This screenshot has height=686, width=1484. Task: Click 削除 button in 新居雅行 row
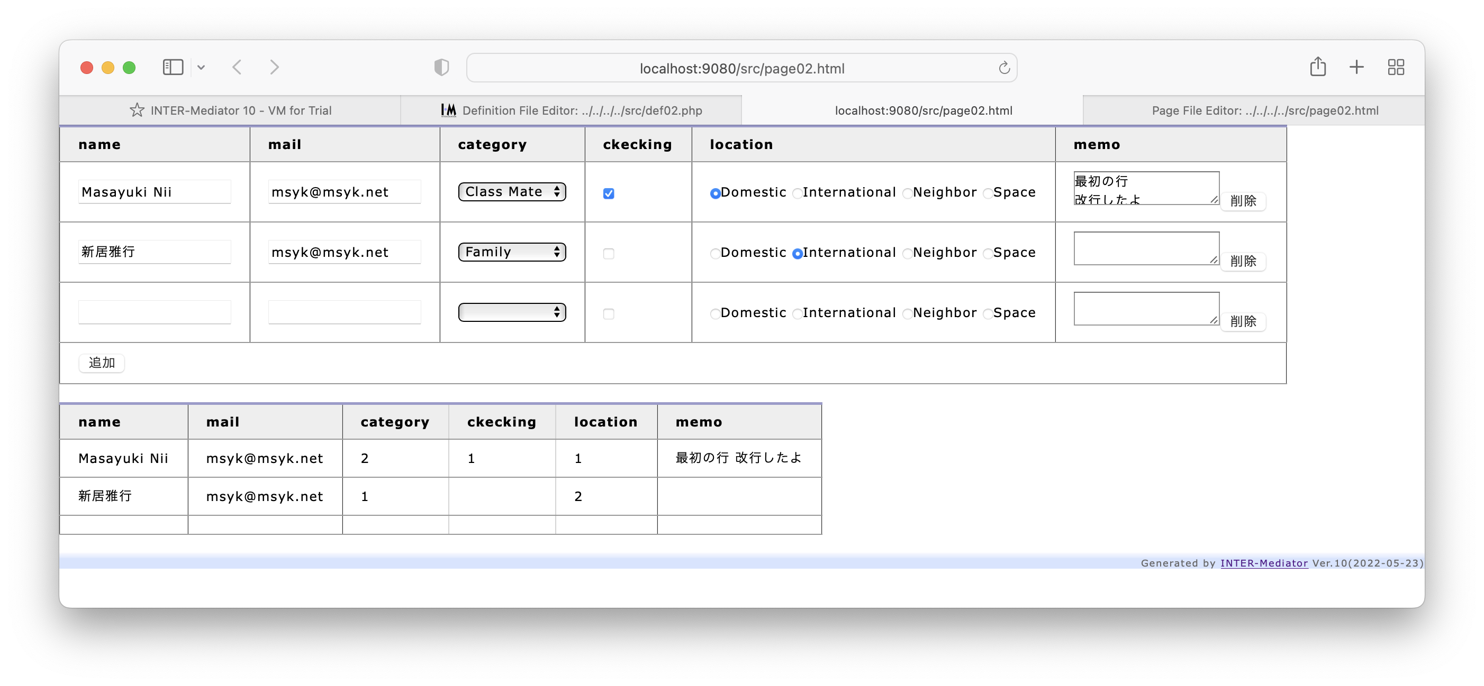coord(1243,261)
